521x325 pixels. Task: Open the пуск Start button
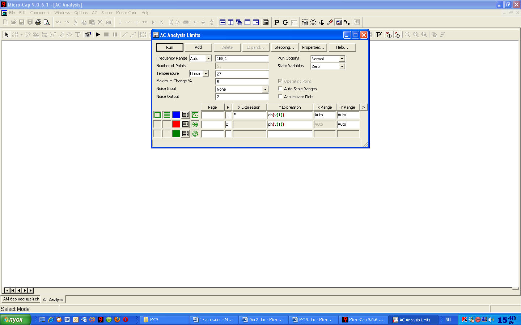click(x=16, y=320)
